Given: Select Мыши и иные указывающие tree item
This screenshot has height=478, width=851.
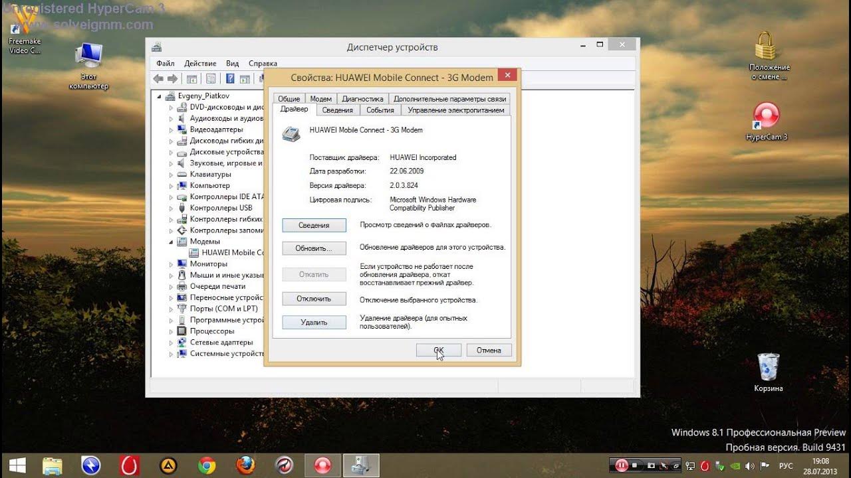Looking at the screenshot, I should click(x=227, y=275).
